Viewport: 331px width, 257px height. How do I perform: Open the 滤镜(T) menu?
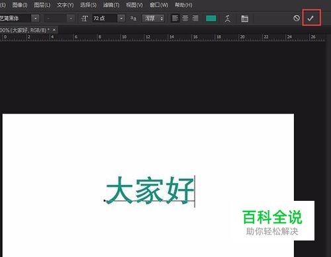[111, 5]
